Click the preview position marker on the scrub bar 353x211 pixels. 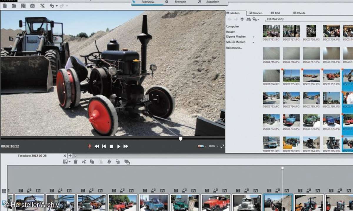[x=181, y=139]
